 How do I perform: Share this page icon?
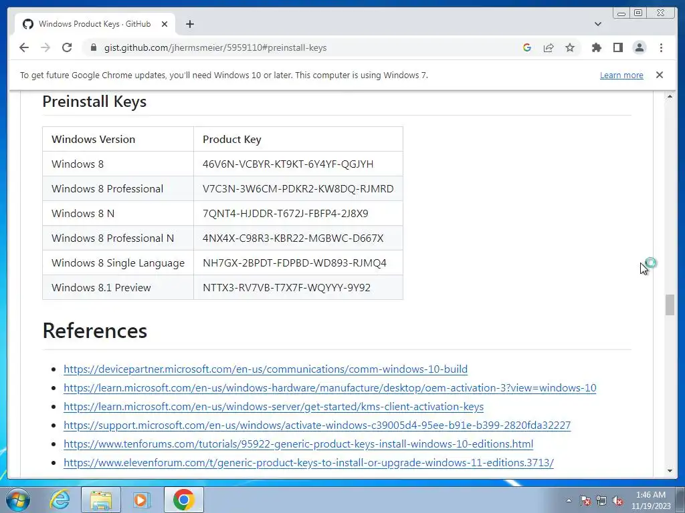(549, 47)
